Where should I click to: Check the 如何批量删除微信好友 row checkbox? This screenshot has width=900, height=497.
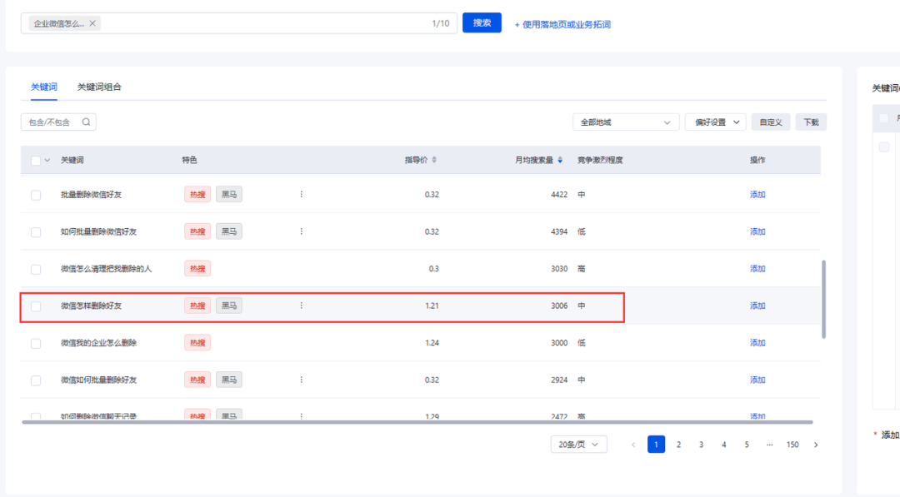(36, 232)
